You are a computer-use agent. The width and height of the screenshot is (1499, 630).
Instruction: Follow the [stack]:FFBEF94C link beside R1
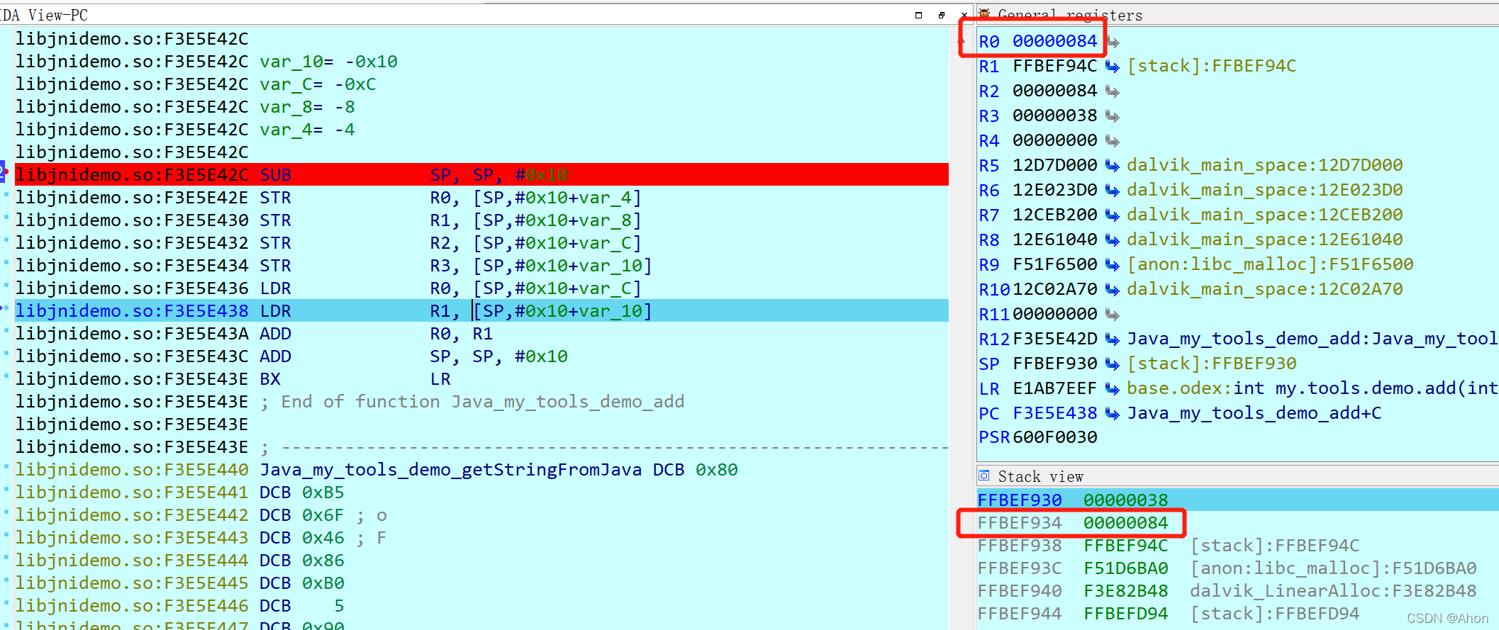[x=1211, y=67]
